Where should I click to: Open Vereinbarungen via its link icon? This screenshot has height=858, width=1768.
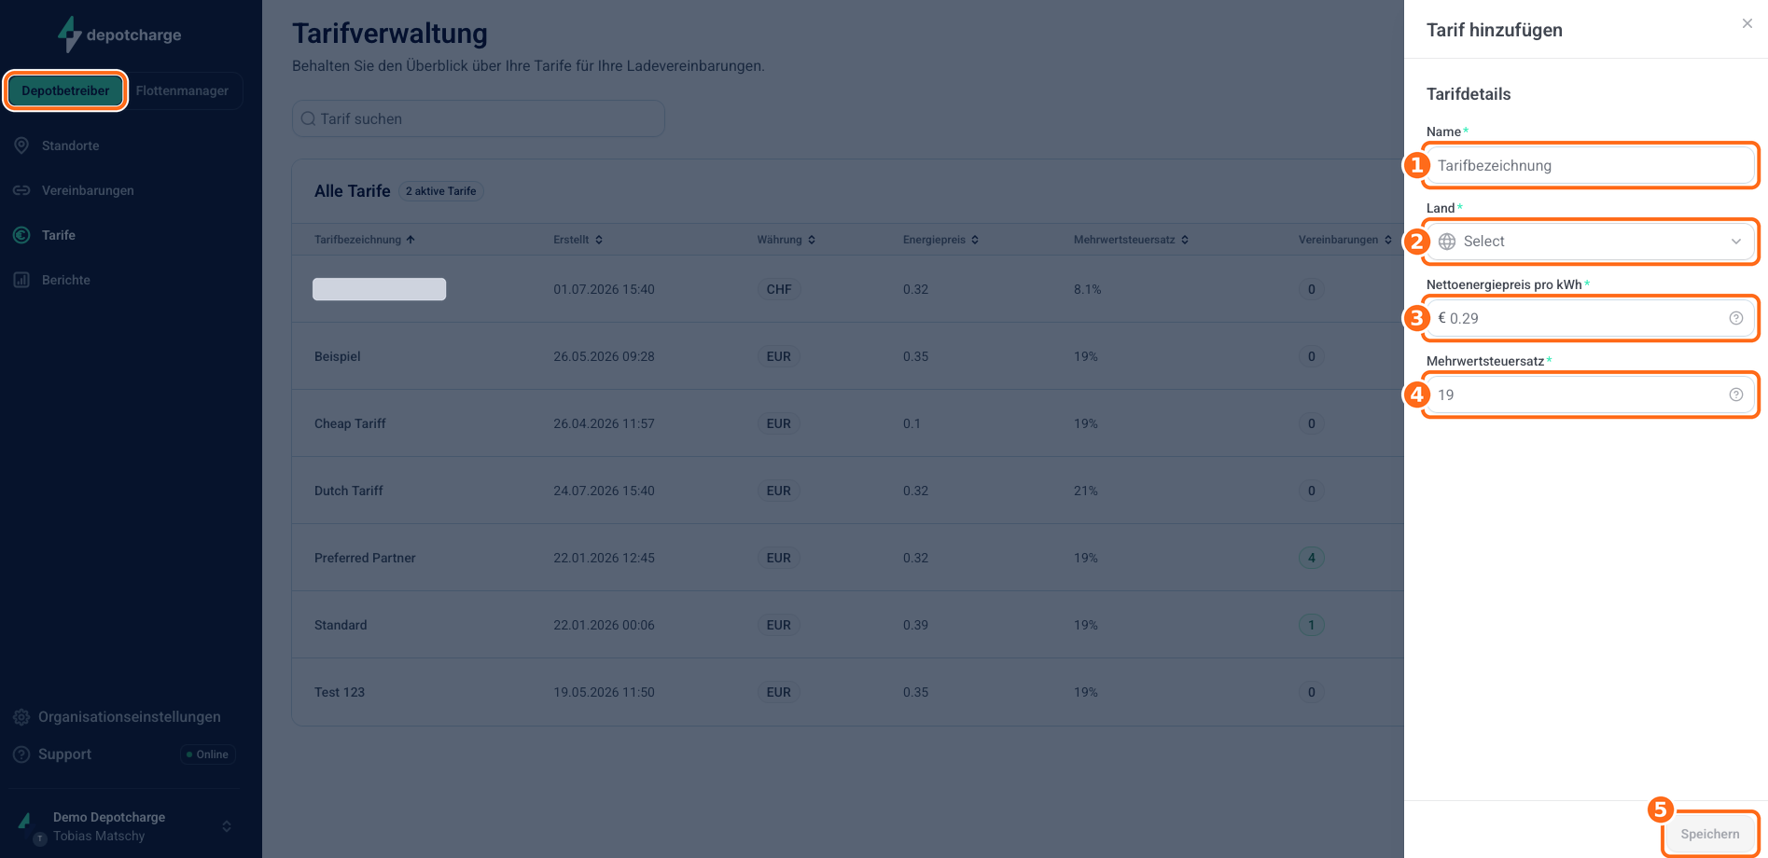(x=21, y=190)
